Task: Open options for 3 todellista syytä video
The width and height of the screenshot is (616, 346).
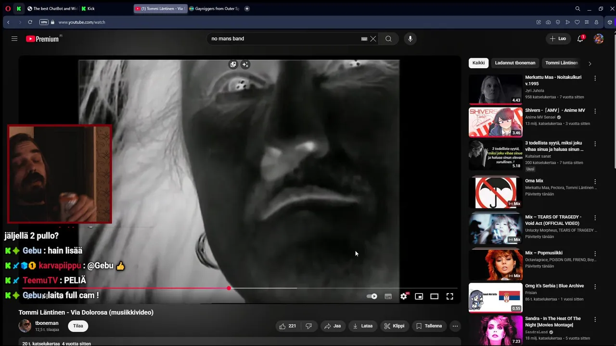Action: (595, 144)
